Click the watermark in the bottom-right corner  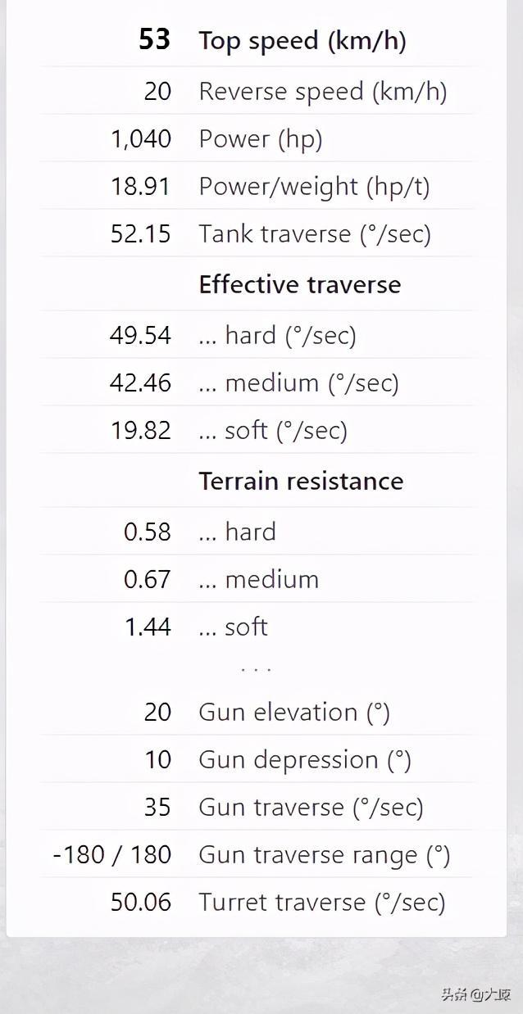475,994
